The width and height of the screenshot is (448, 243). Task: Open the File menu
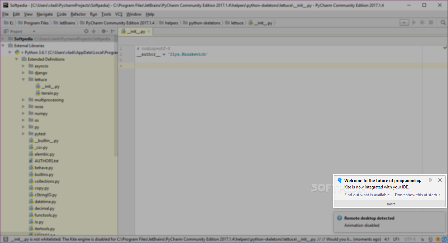[x=5, y=14]
